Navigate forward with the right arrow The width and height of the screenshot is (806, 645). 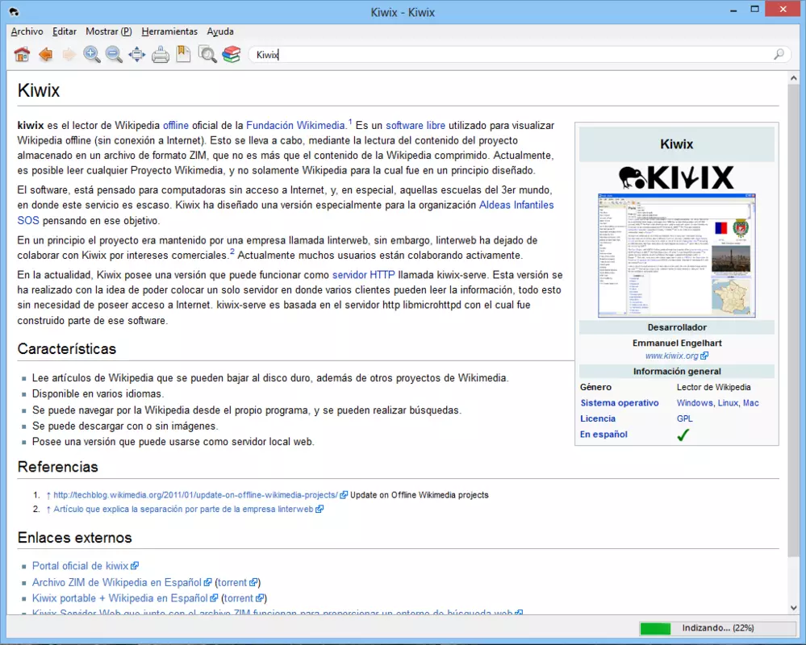[69, 55]
